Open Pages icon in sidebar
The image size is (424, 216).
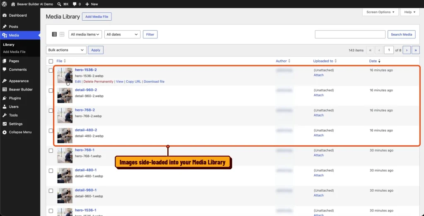point(5,61)
